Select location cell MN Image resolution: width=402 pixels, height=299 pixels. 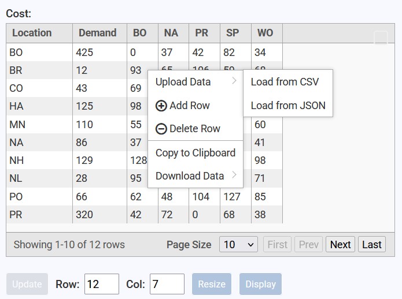(39, 125)
